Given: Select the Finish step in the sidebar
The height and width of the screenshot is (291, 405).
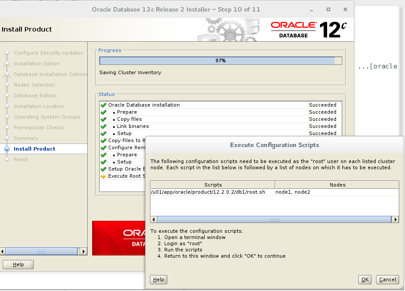Looking at the screenshot, I should [20, 159].
